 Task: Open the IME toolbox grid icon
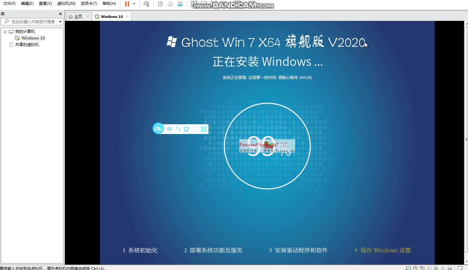[x=204, y=129]
